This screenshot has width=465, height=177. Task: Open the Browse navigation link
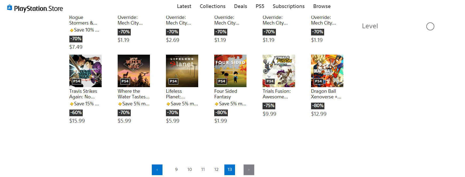322,6
